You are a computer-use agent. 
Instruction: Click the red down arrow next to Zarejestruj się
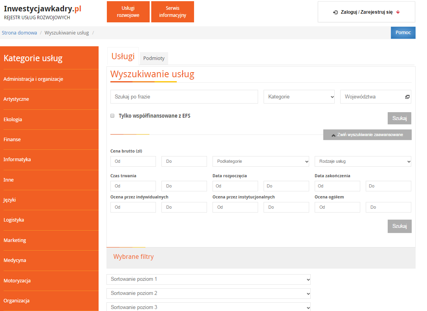398,12
